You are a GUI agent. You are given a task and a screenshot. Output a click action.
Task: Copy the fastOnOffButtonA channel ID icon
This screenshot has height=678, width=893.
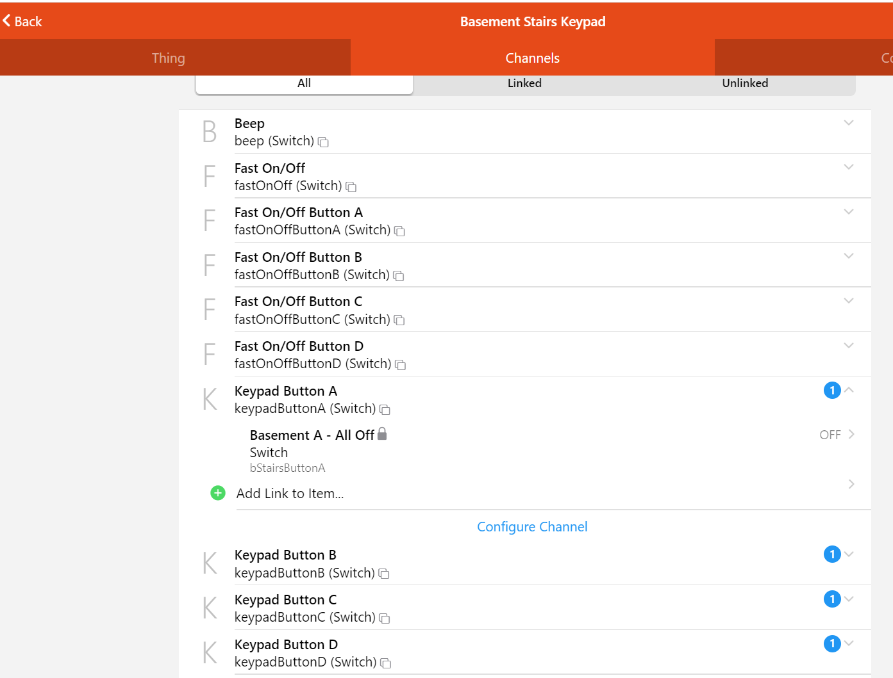point(399,231)
